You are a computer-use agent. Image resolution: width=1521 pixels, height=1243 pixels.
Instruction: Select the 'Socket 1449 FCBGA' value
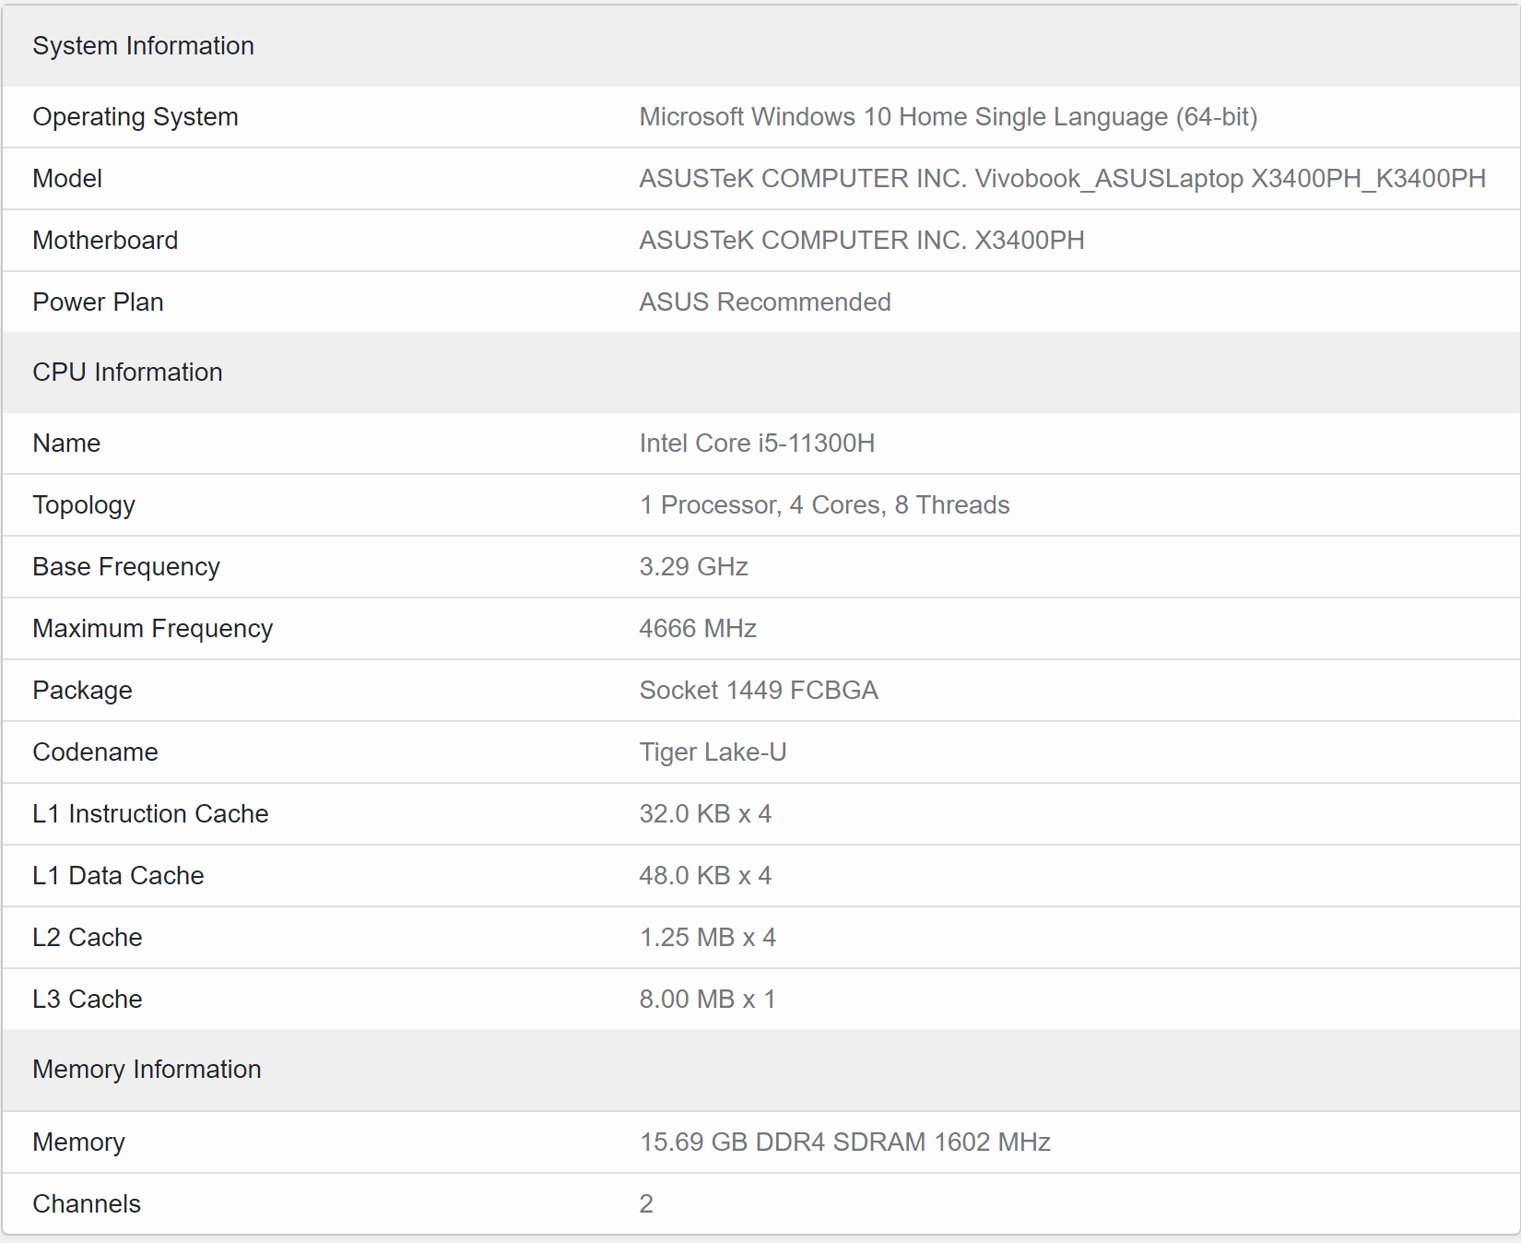pyautogui.click(x=759, y=691)
